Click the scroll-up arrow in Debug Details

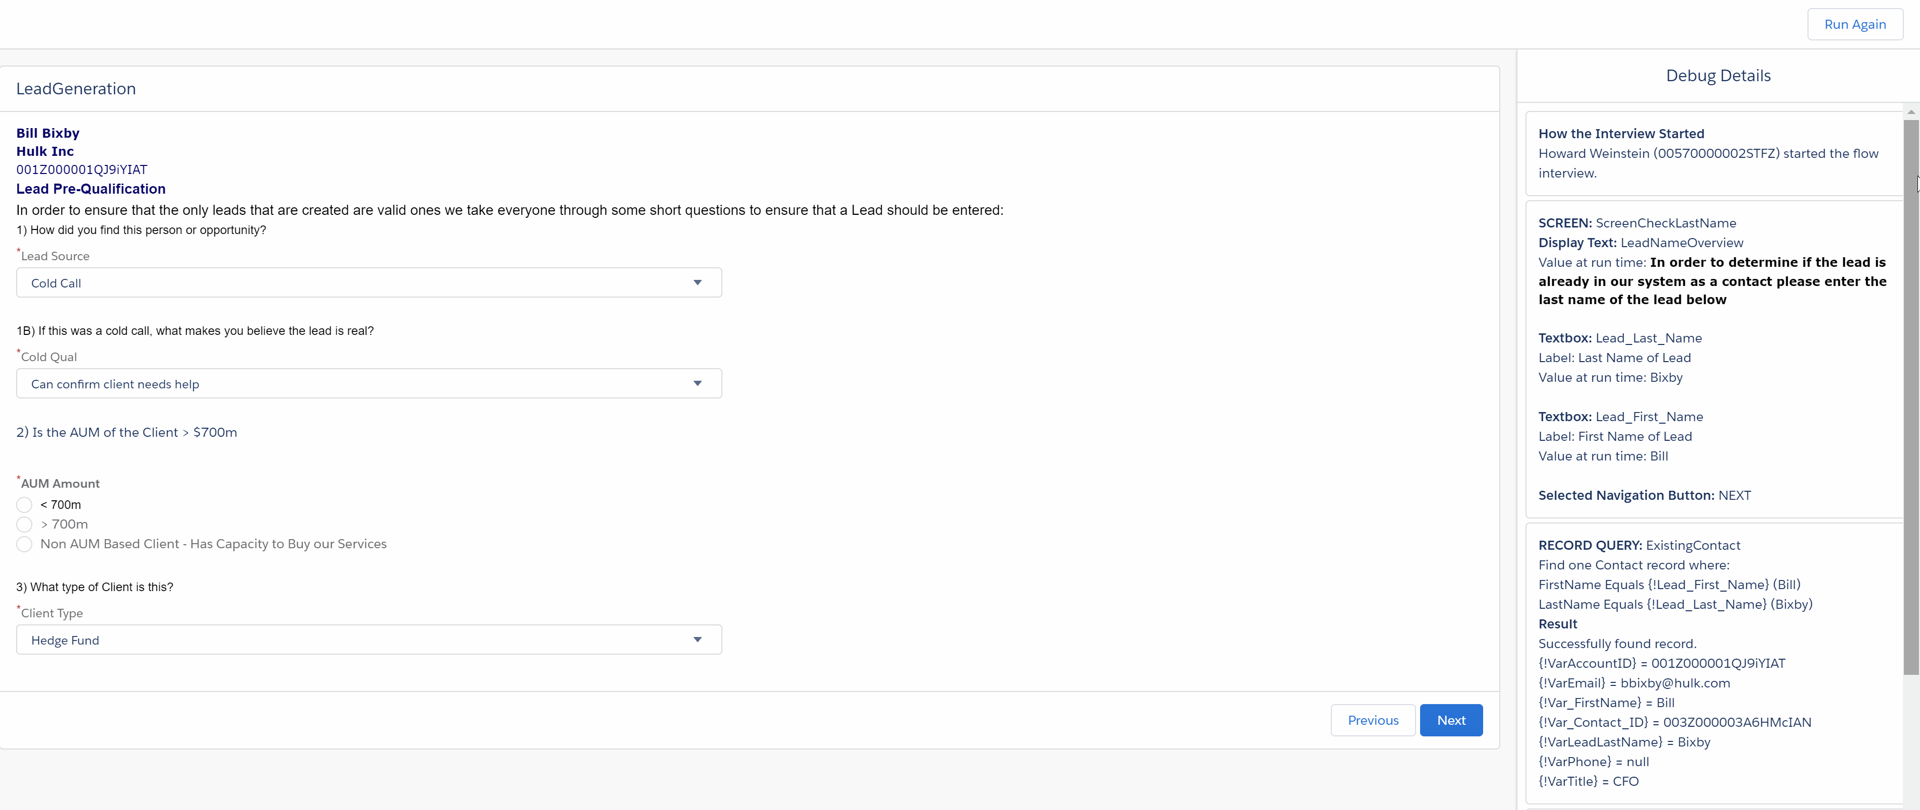click(1911, 112)
